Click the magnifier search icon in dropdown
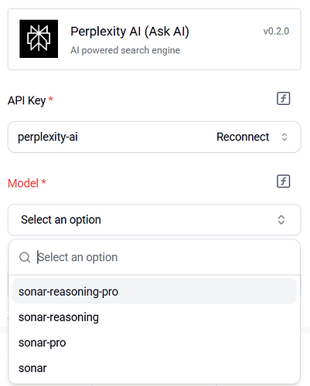This screenshot has width=310, height=386. coord(25,257)
